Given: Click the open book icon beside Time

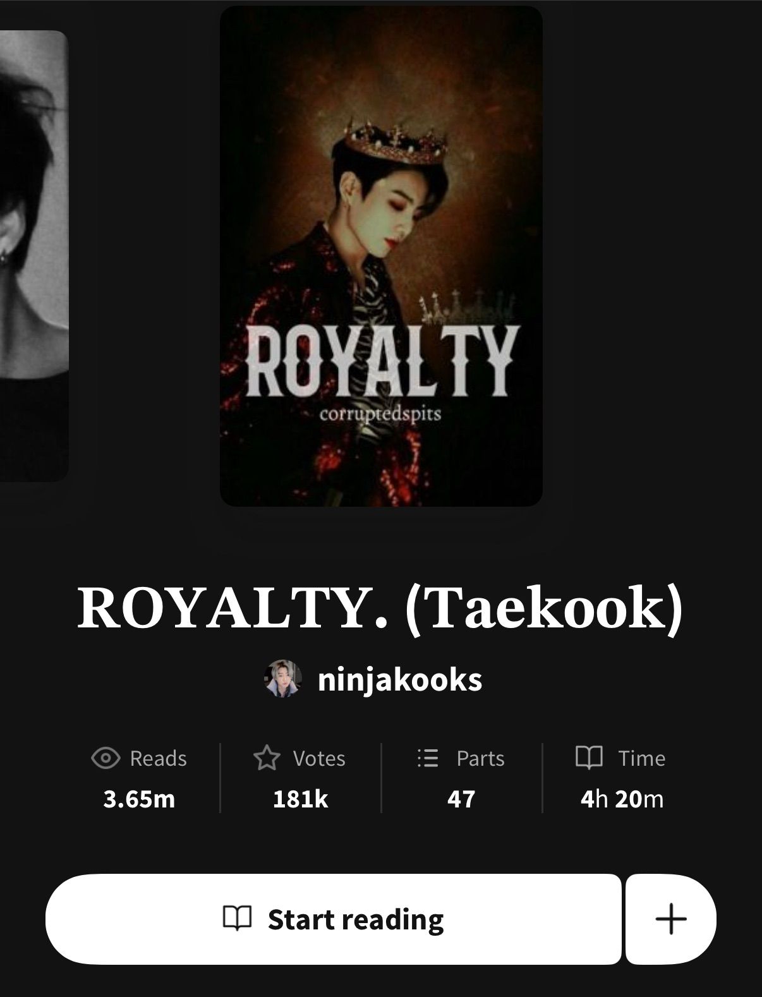Looking at the screenshot, I should click(x=589, y=758).
